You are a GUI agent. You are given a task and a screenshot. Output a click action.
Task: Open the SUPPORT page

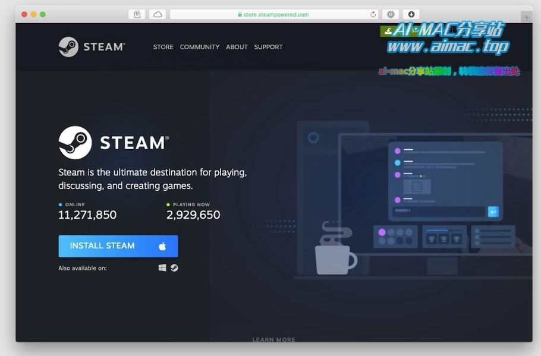(268, 47)
